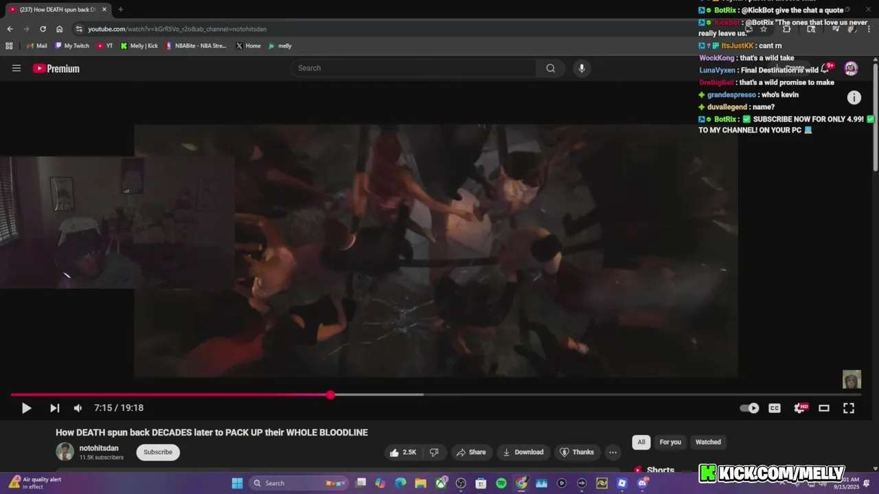This screenshot has height=494, width=879.
Task: Open Microsoft Store from taskbar
Action: (x=481, y=483)
